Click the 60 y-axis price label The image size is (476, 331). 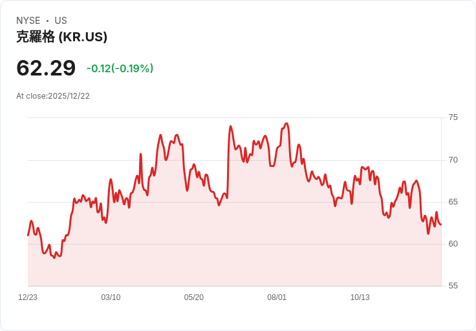coord(453,244)
